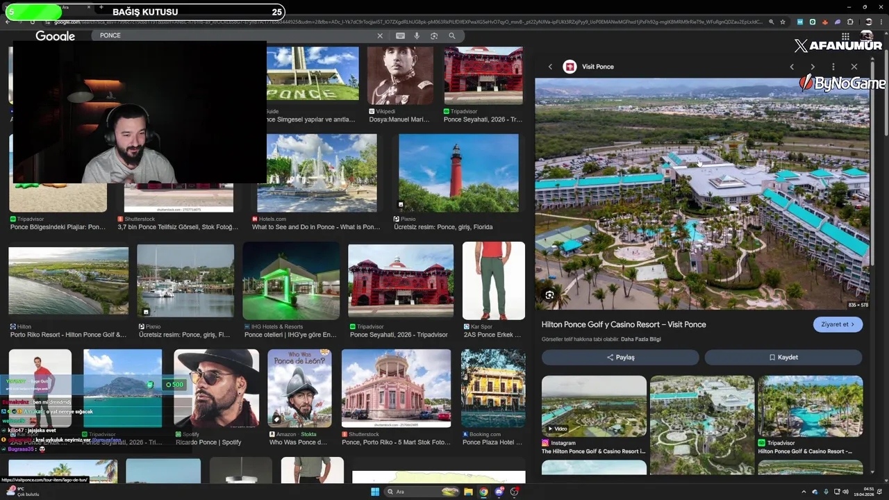Expand the system tray hidden icons

pyautogui.click(x=805, y=492)
